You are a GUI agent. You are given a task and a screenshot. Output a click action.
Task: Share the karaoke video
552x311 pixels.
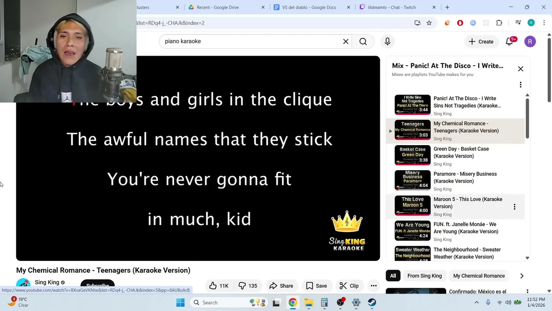tap(281, 286)
